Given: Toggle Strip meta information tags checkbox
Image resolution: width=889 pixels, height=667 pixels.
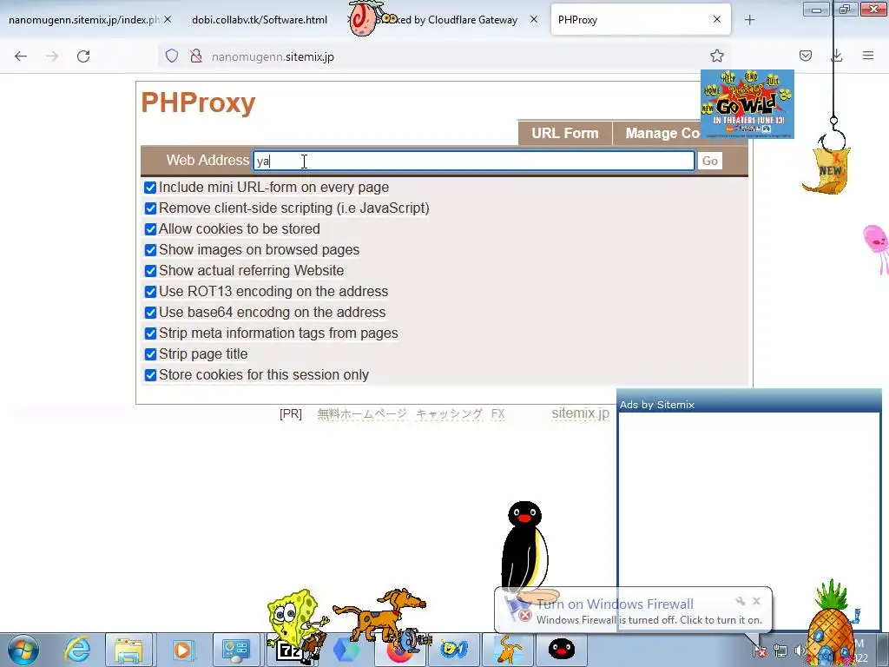Looking at the screenshot, I should tap(150, 333).
